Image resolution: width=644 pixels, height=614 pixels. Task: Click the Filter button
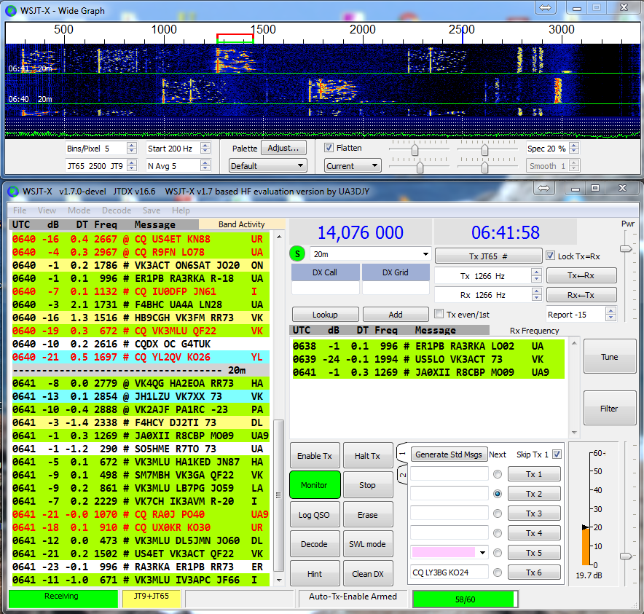(610, 408)
